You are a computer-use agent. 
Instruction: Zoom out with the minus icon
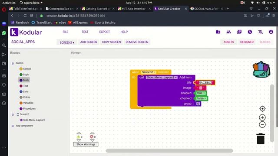262,124
